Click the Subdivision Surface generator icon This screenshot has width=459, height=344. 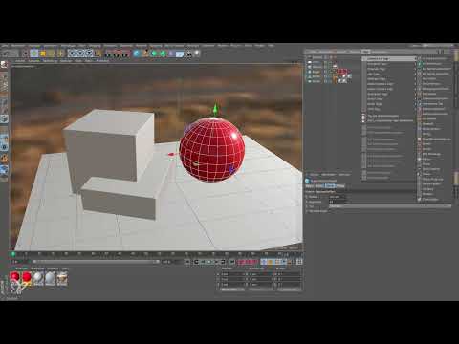click(x=154, y=54)
